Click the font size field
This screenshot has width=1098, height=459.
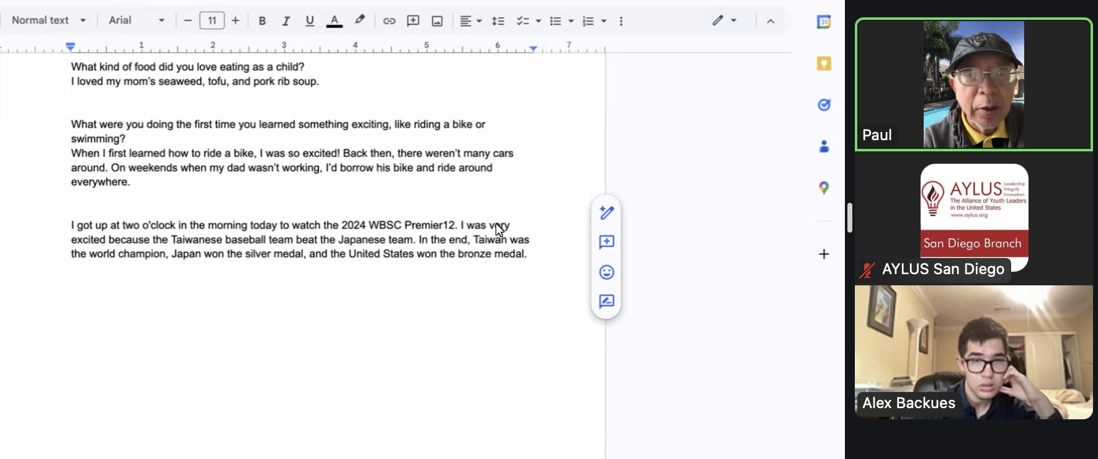click(x=212, y=20)
